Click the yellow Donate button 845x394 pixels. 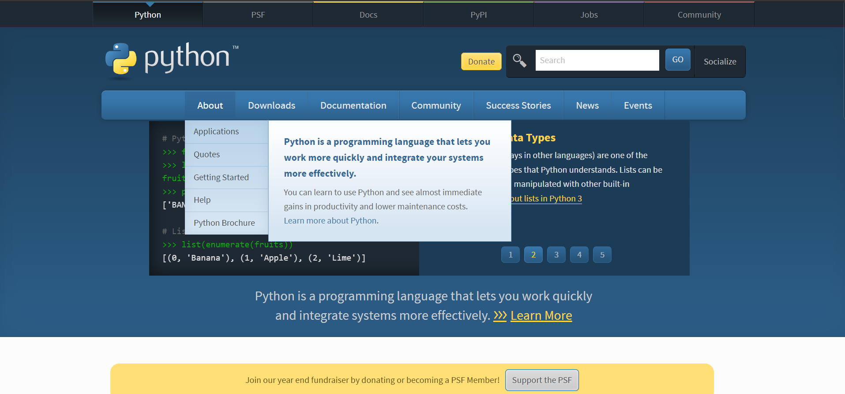tap(481, 61)
